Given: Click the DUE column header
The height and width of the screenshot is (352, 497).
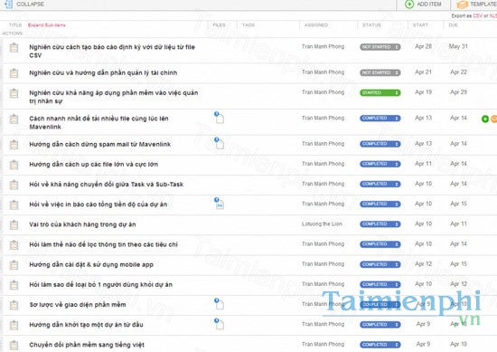Looking at the screenshot, I should [453, 25].
